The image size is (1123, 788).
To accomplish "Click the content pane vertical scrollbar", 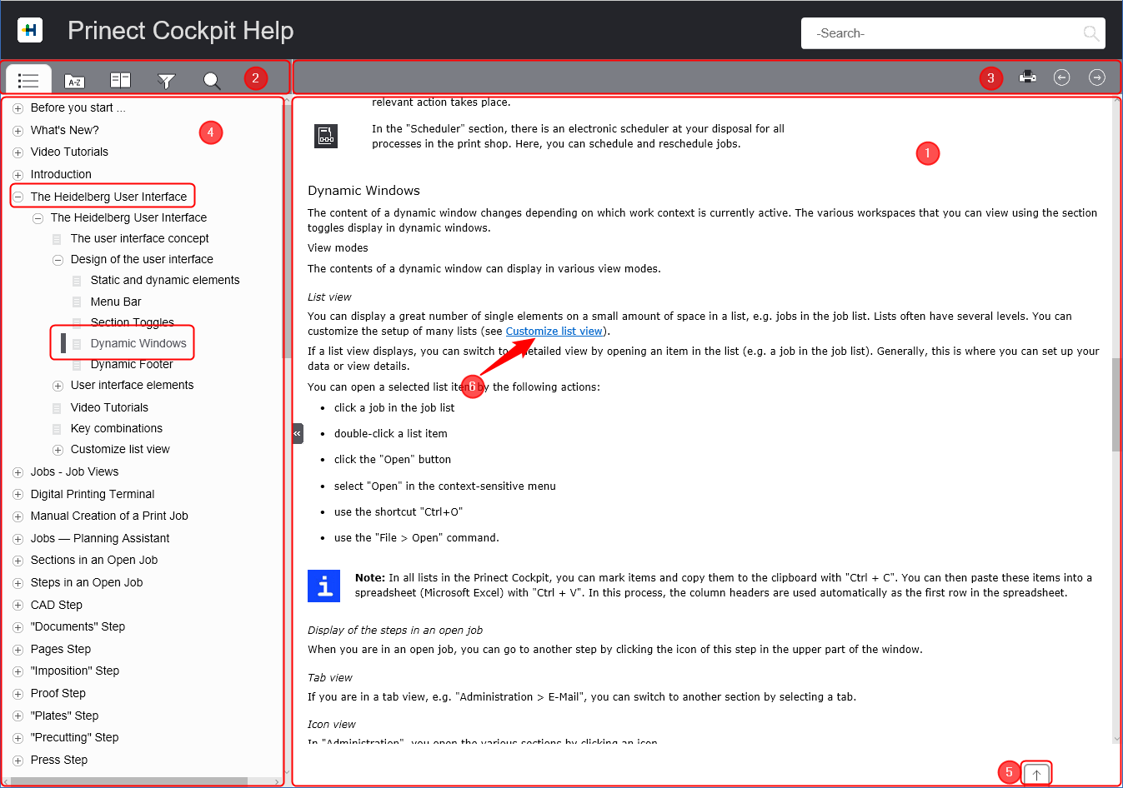I will (x=1115, y=405).
